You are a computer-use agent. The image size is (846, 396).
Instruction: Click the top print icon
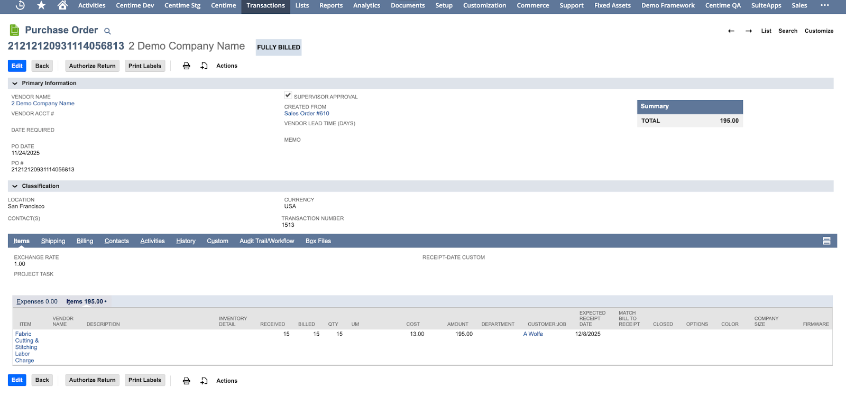[x=186, y=66]
